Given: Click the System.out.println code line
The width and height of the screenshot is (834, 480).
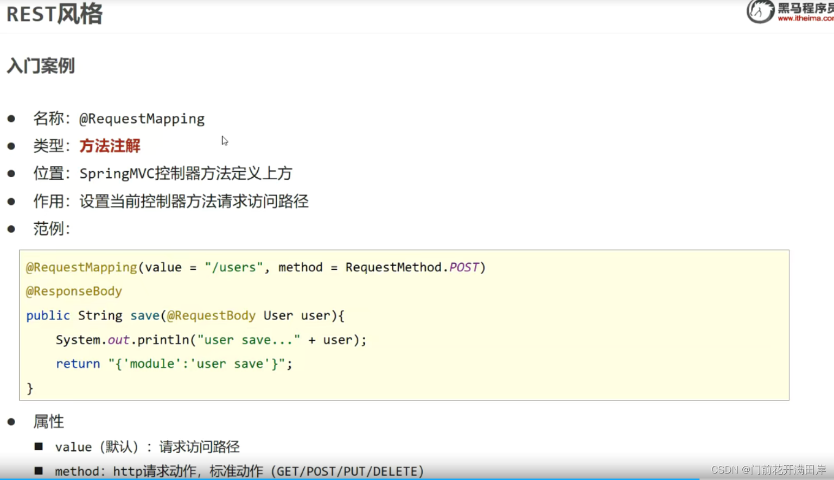Looking at the screenshot, I should pyautogui.click(x=211, y=340).
